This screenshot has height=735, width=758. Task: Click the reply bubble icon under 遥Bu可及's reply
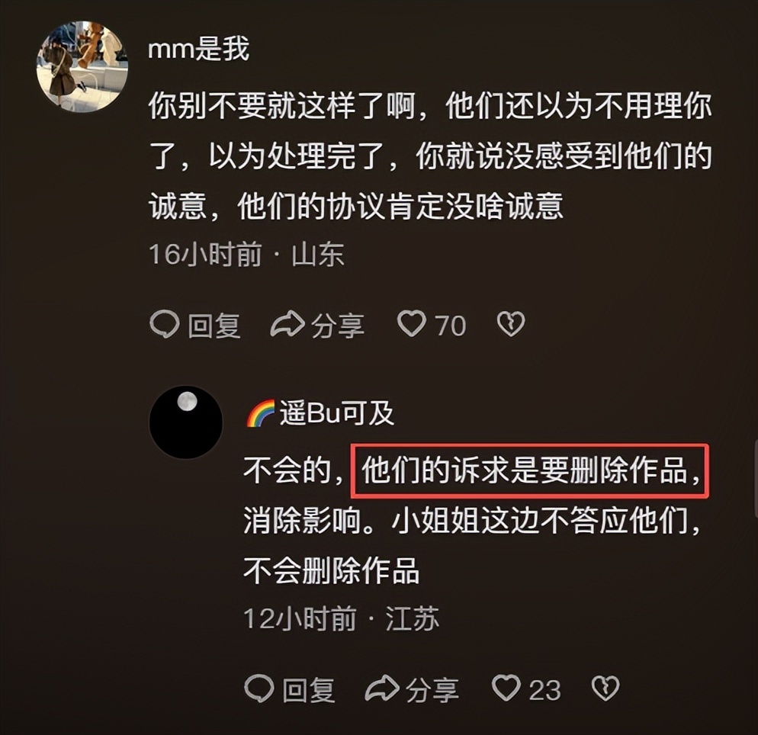pos(259,688)
